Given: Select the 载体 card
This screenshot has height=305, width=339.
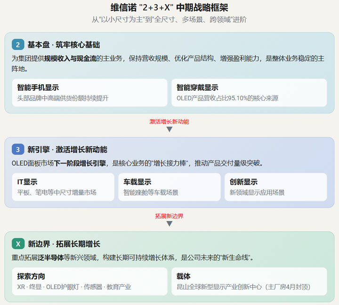Looking at the screenshot, I should tap(249, 281).
